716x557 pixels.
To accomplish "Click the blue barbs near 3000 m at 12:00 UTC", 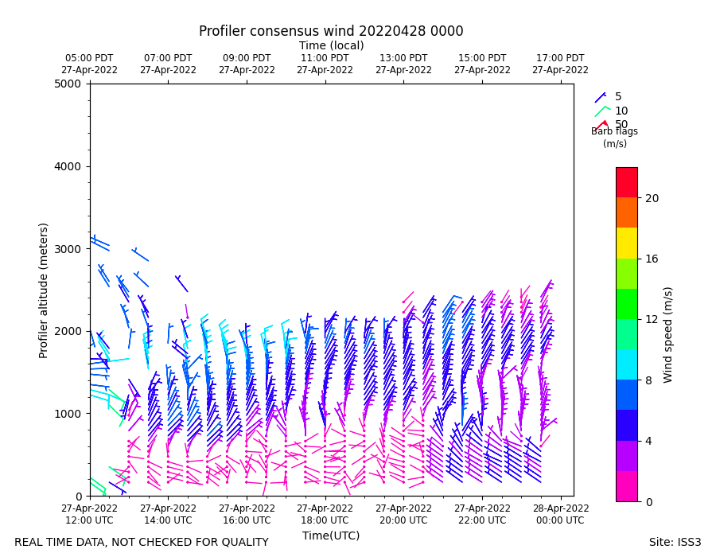I will (100, 243).
